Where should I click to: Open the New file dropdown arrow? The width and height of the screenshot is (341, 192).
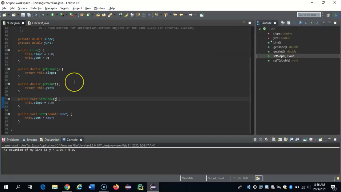point(9,15)
